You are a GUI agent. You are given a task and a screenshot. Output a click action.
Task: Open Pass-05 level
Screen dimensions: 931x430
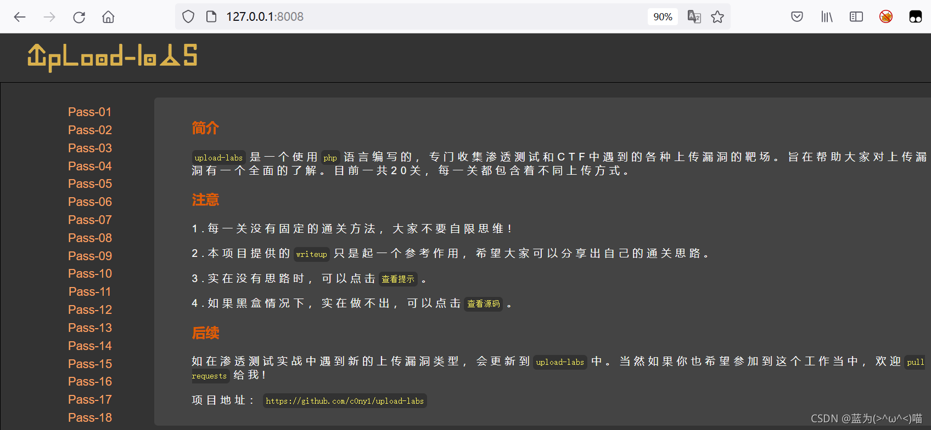point(90,184)
